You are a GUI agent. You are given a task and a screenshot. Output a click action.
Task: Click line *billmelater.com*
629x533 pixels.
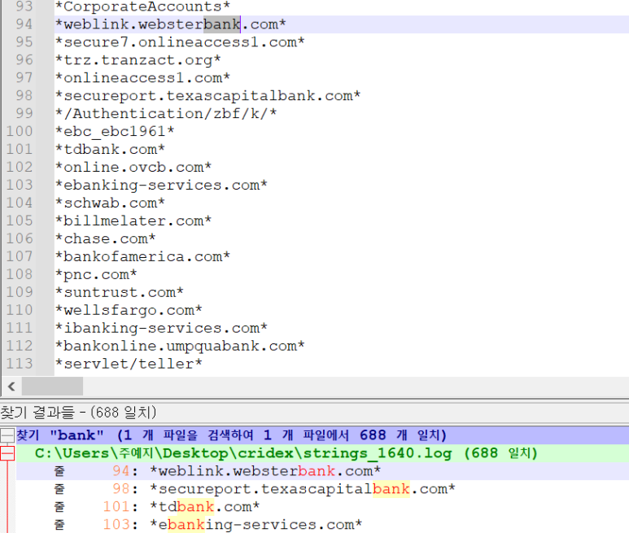click(x=133, y=221)
